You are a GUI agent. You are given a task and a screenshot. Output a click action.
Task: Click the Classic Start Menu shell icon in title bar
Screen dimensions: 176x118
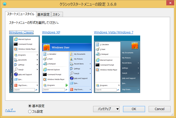pyautogui.click(x=4, y=4)
